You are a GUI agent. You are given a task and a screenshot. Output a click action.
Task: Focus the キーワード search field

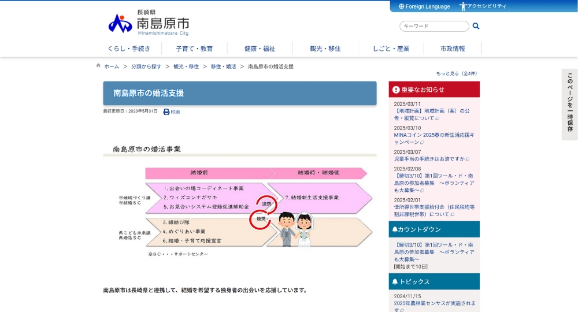434,26
